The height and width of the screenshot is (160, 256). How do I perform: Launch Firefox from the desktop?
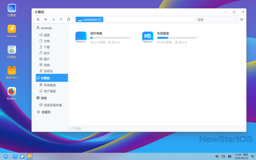tap(12, 93)
